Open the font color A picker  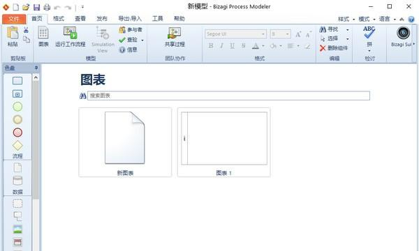coord(256,46)
